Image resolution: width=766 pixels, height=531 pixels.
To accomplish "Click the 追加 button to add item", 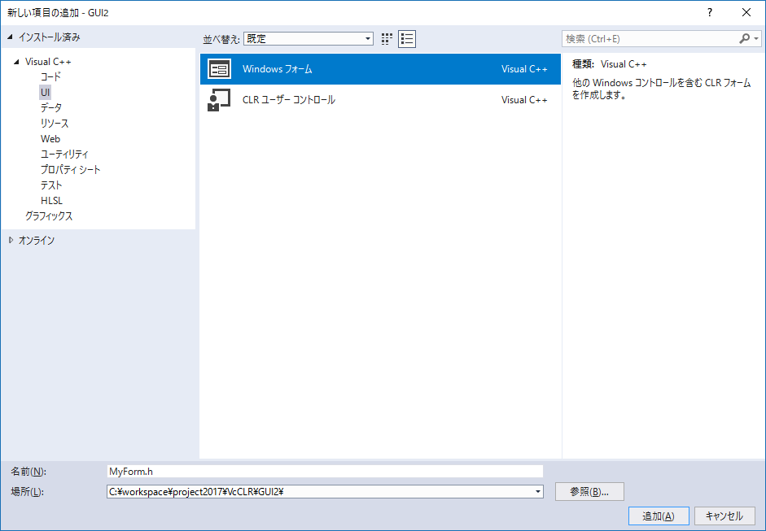I will [x=658, y=516].
